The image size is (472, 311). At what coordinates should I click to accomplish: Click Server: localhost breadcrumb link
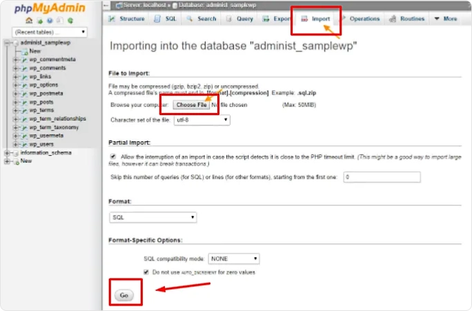[x=145, y=5]
